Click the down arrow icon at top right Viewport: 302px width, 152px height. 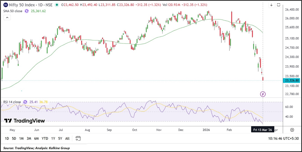[271, 5]
